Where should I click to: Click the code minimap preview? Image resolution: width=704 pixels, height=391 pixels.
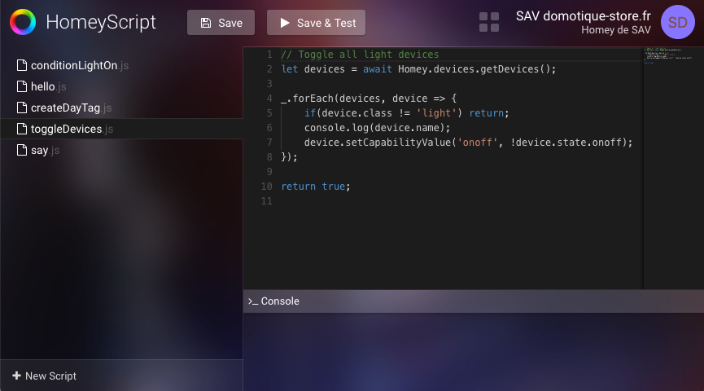pos(668,55)
